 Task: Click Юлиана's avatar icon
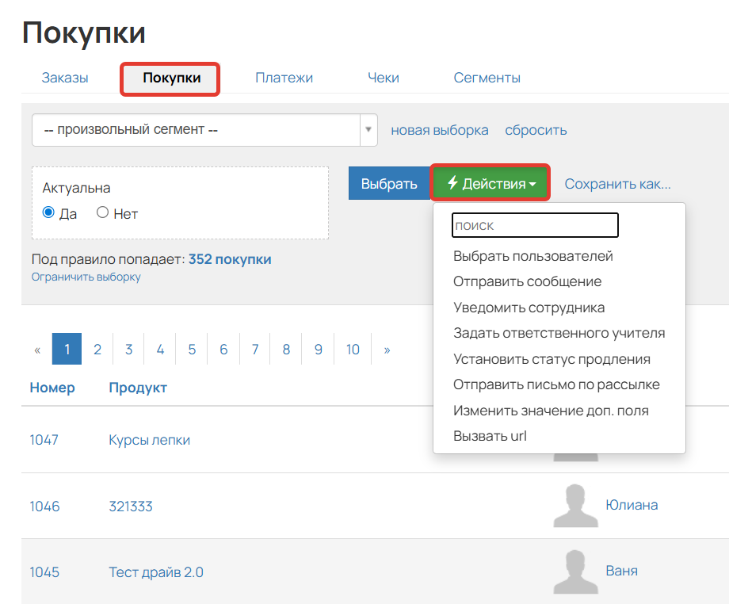[575, 506]
